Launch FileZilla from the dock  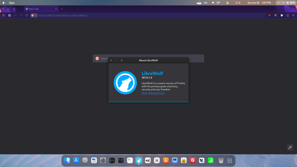tap(192, 160)
